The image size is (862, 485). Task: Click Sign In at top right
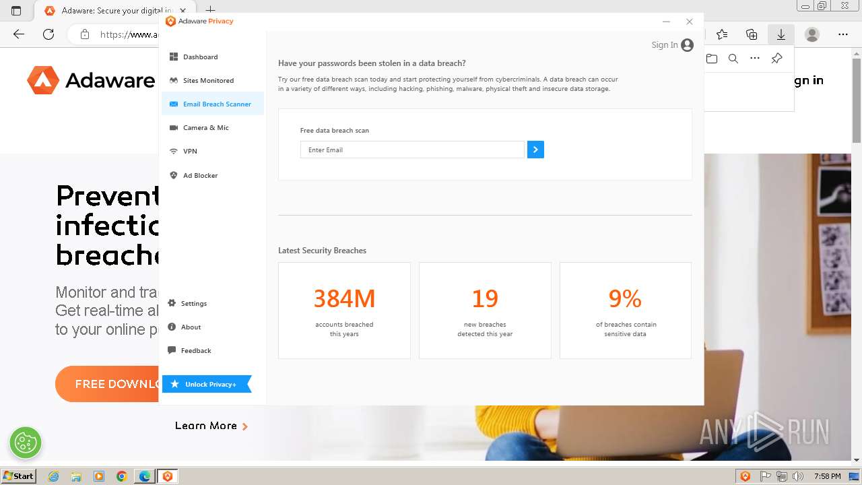(x=665, y=45)
